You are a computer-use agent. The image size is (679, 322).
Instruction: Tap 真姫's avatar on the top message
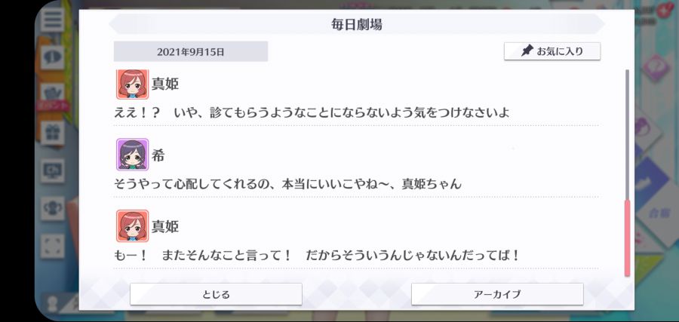133,84
